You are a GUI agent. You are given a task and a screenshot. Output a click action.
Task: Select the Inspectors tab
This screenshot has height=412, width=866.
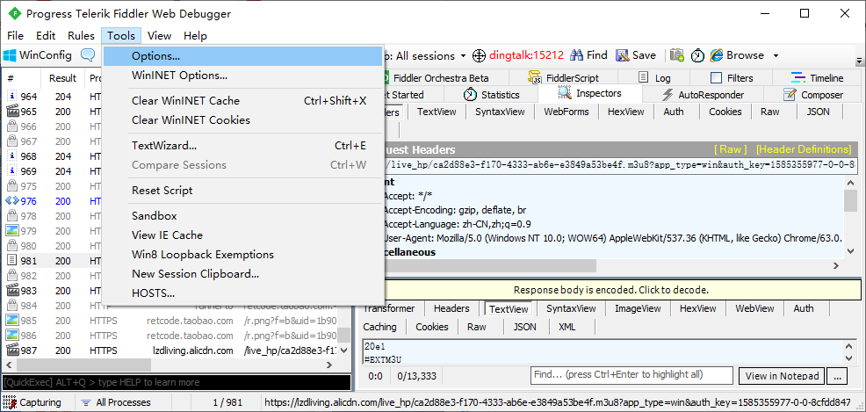tap(590, 93)
